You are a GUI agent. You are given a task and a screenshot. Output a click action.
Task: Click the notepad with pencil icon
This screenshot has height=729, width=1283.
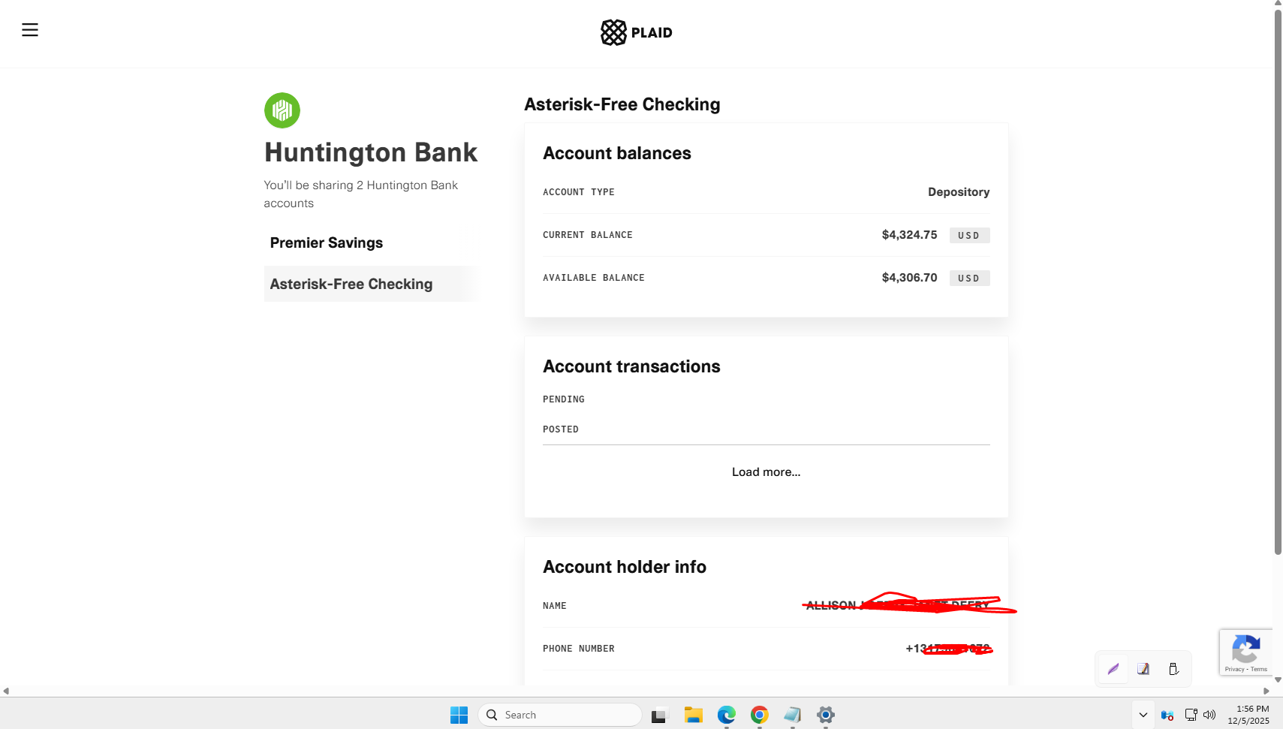[1143, 669]
